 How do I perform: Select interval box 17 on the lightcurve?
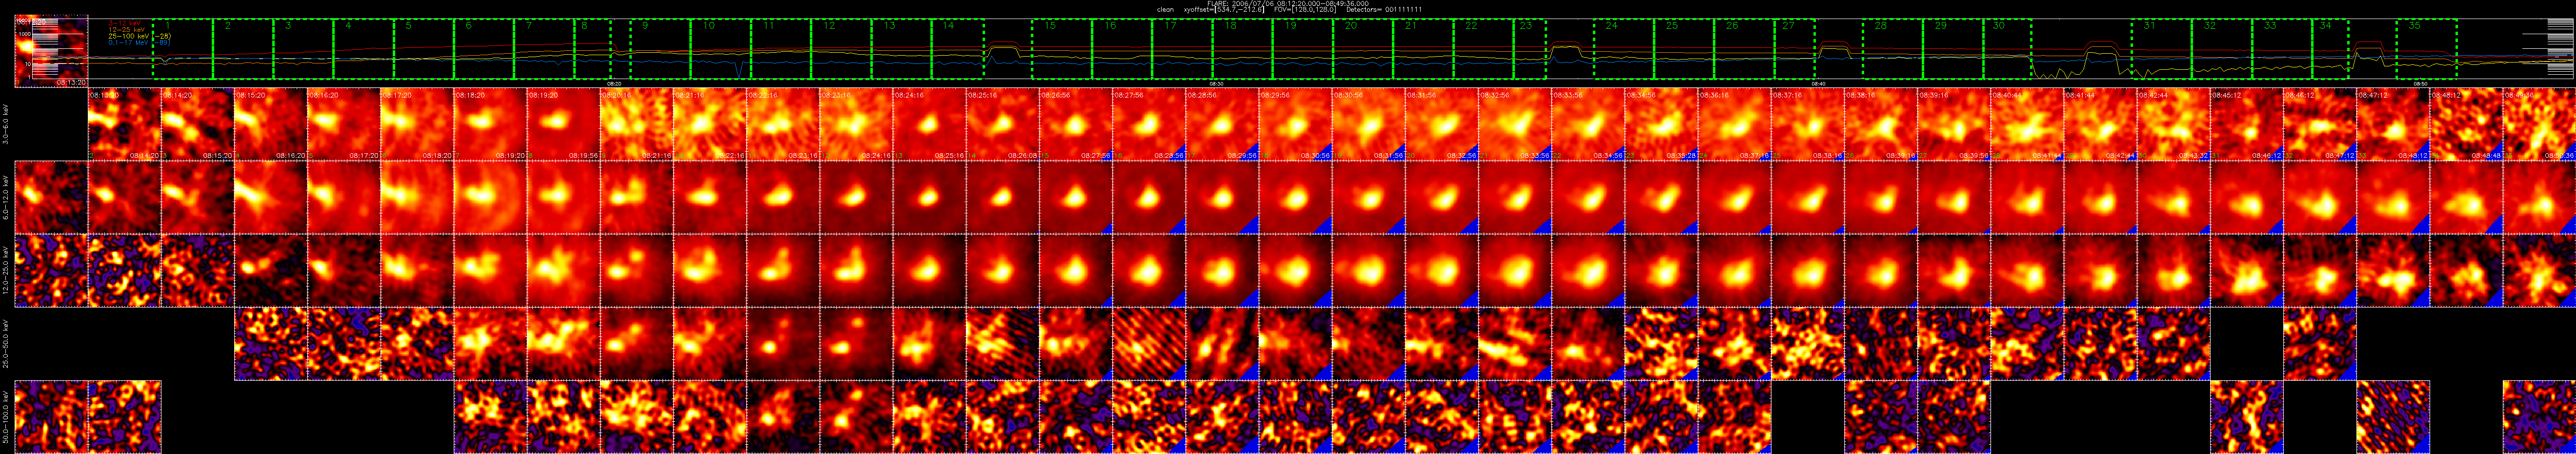[x=1182, y=48]
